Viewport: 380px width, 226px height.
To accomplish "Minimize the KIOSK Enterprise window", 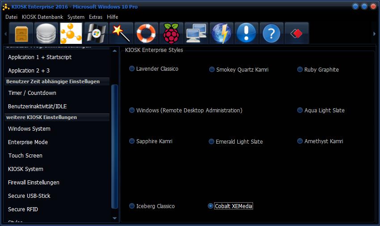I will (355, 7).
